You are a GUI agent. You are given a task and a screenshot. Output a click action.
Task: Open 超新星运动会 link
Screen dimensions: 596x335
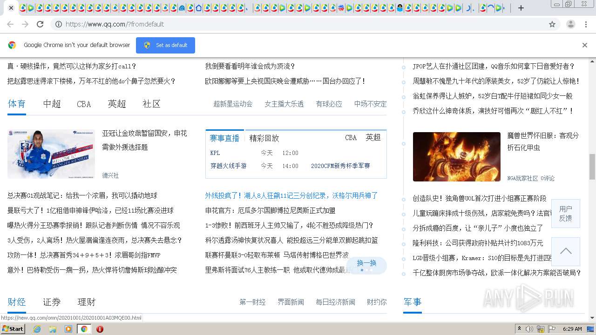tap(233, 104)
